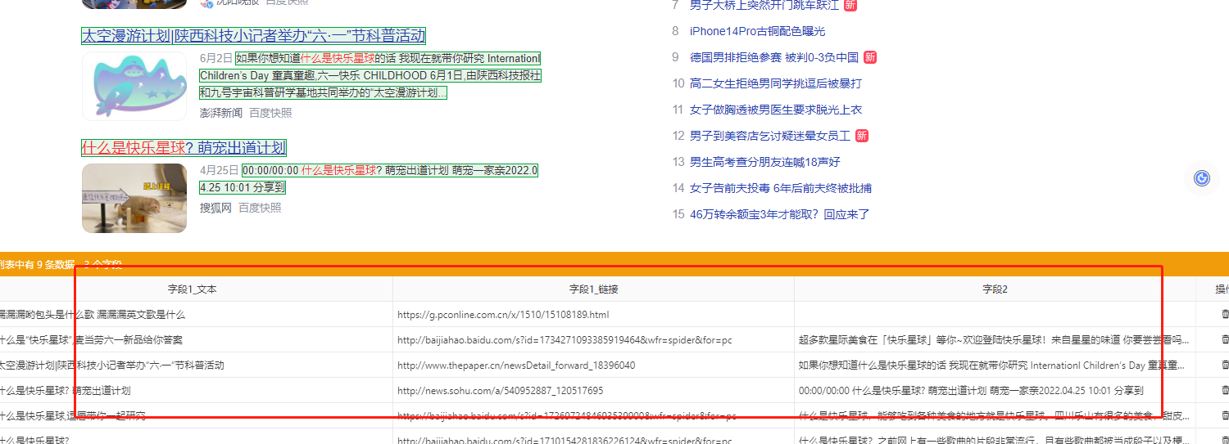Select the table cell 什么是快乐星球? 萌宠出道计划
Screen dimensions: 1229x444
(x=196, y=390)
